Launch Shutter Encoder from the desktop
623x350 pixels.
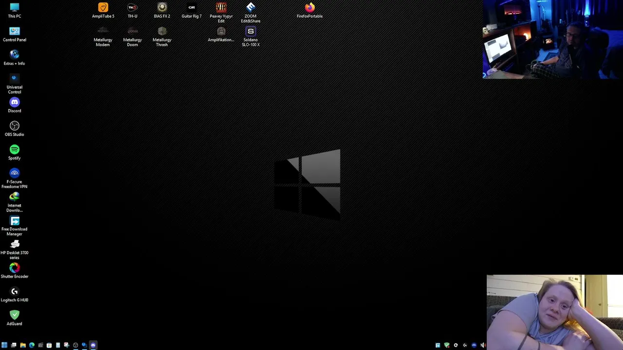[x=15, y=271]
